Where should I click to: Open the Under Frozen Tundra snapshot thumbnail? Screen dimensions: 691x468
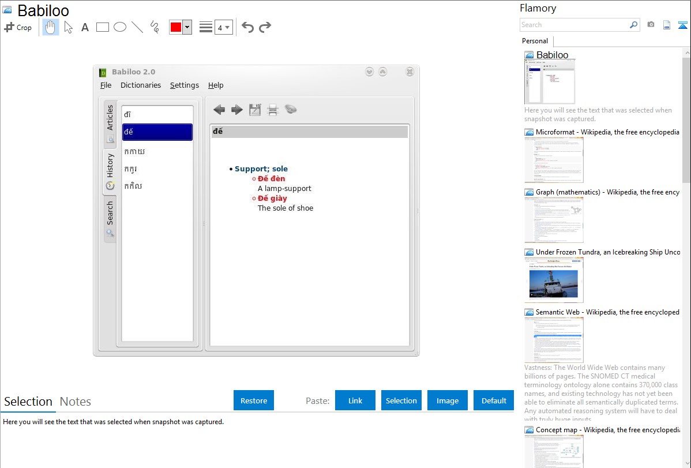(554, 280)
